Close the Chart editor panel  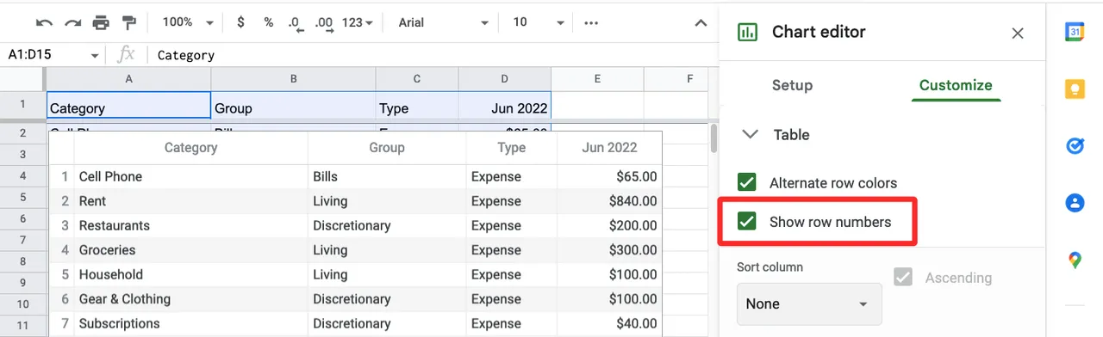(1018, 33)
